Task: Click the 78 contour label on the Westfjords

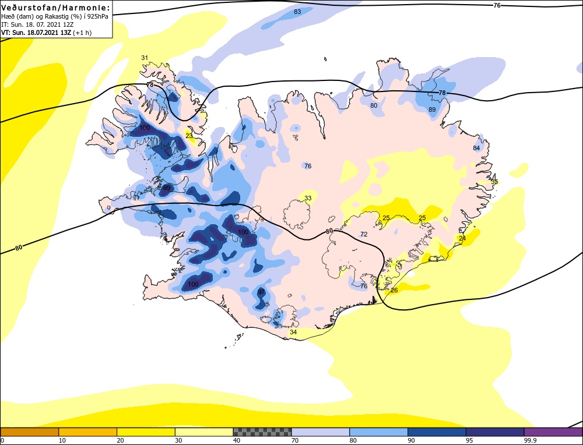Action: 150,84
